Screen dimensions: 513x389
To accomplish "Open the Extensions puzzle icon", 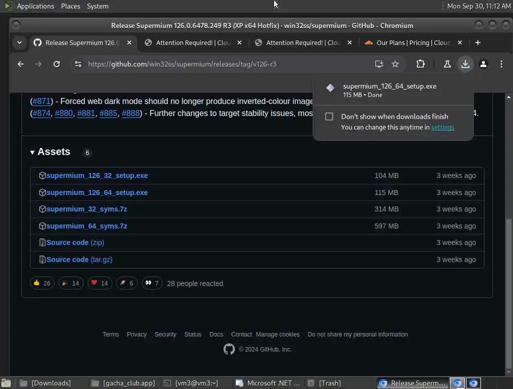I will 420,64.
